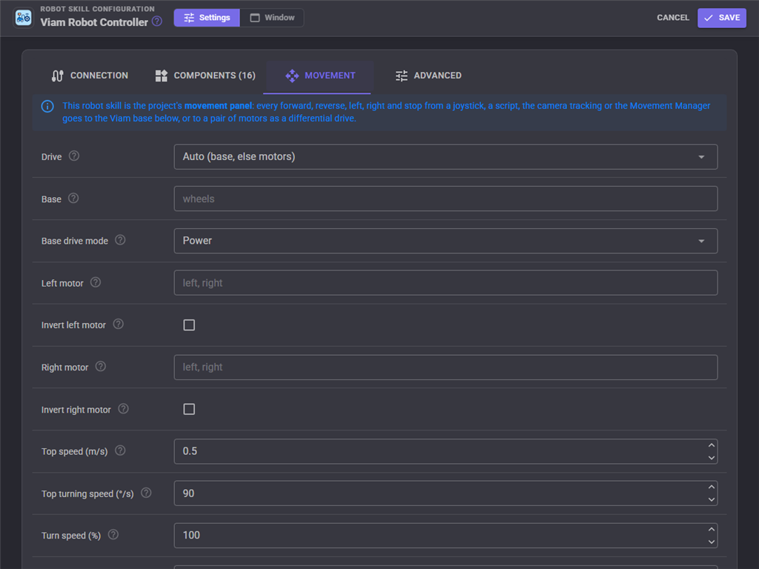Switch to the Components (16) tab
This screenshot has width=759, height=569.
(x=205, y=76)
